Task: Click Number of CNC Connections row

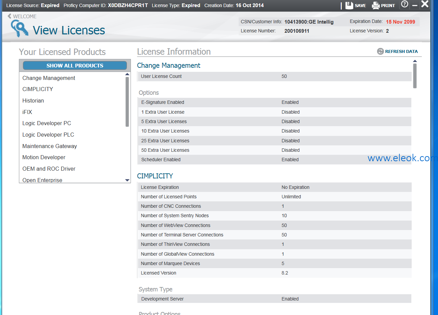Action: 274,206
